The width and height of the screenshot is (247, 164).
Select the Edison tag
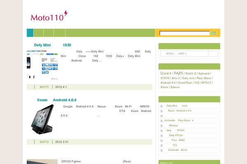[175, 87]
